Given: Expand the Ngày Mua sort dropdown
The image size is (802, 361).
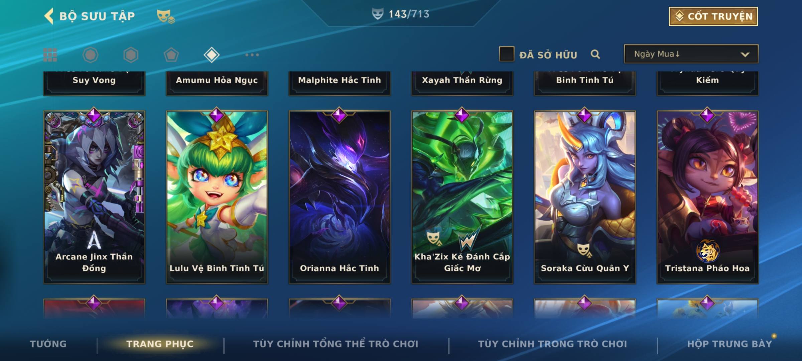Looking at the screenshot, I should pos(691,54).
